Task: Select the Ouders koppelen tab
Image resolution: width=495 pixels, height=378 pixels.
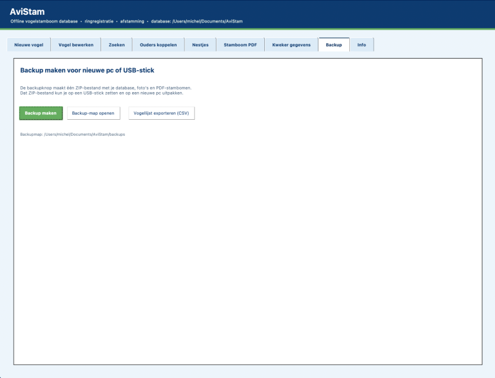Action: click(x=158, y=45)
